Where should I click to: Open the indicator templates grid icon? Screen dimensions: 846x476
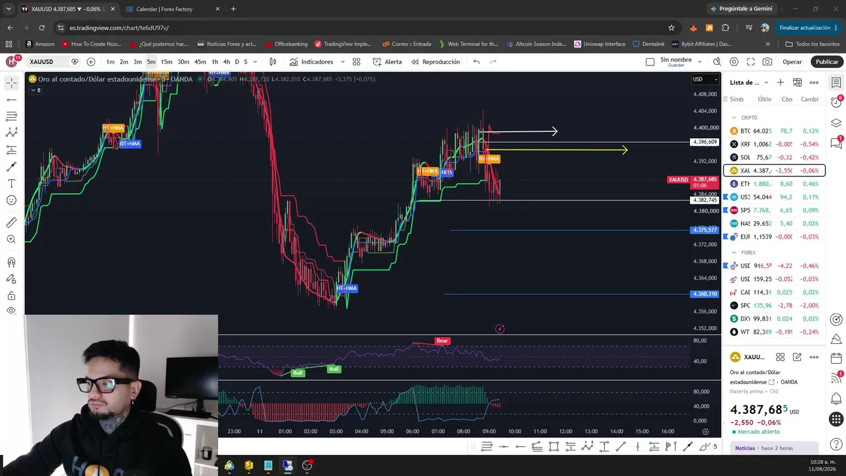pos(356,61)
